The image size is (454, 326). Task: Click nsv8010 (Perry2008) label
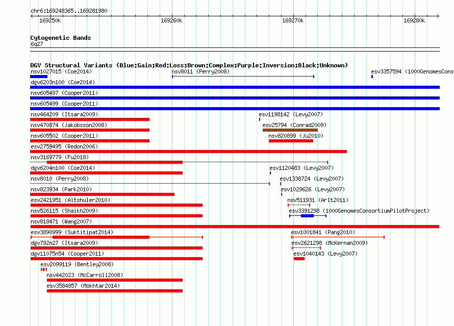point(60,179)
